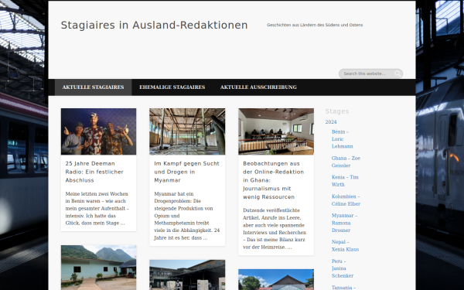Open thumbnail of courtyard with warehouse roof
The width and height of the screenshot is (464, 290).
(187, 275)
